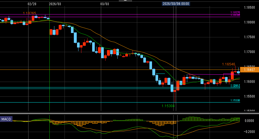The image size is (259, 139).
Task: Click the collapse arrow at top edge
Action: pyautogui.click(x=125, y=1)
